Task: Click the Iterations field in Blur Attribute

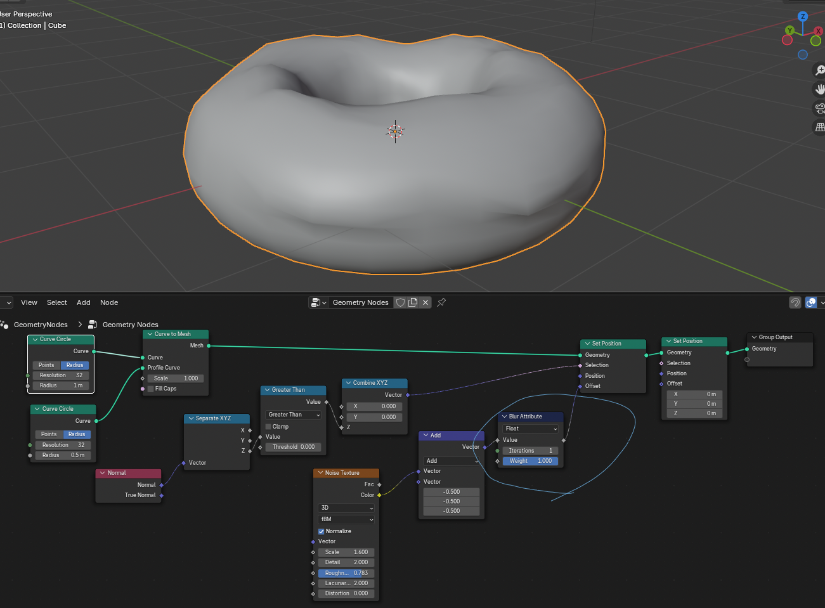Action: coord(531,451)
